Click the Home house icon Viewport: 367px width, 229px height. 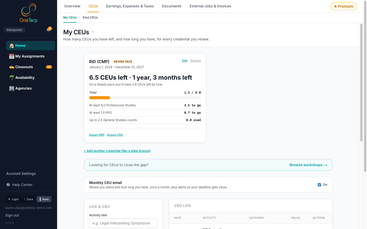[x=12, y=46]
